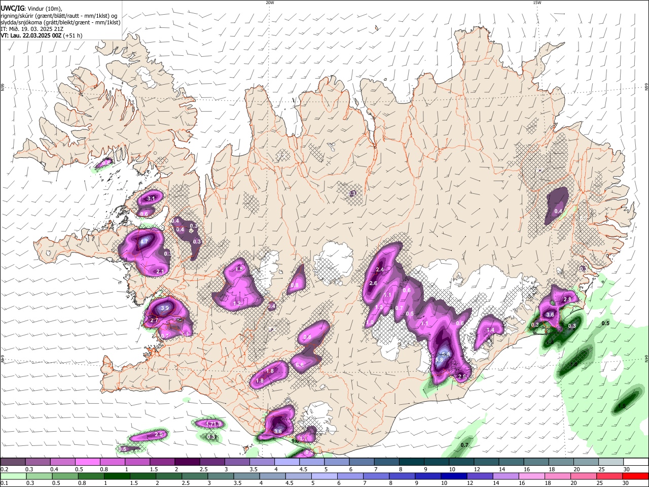Pick the dark purple 2 snow legend swatch
The image size is (649, 487).
[x=187, y=462]
